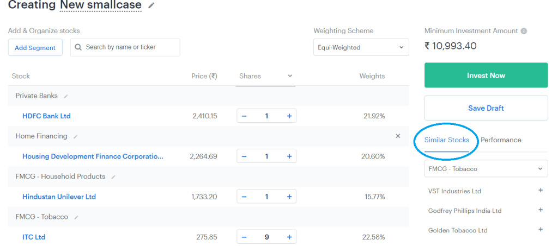Screen dimensions: 558x246
Task: Add VST Industries Ltd to smallcase
Action: point(541,191)
